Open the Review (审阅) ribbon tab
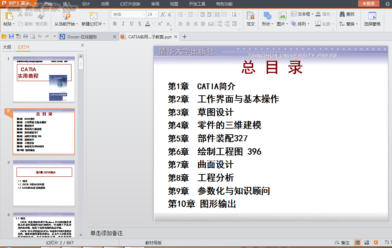392x248 pixels. [155, 4]
